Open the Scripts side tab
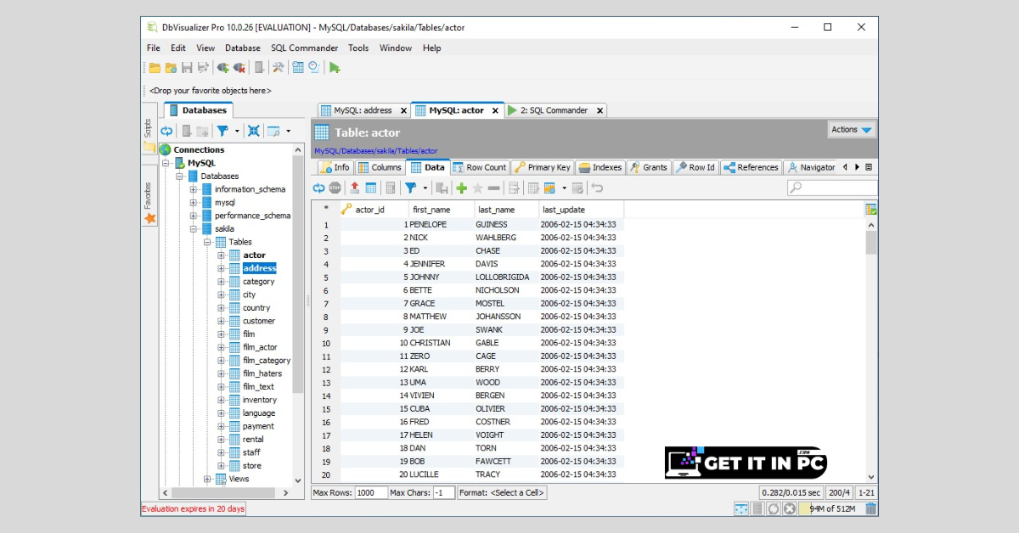This screenshot has height=533, width=1019. 148,128
